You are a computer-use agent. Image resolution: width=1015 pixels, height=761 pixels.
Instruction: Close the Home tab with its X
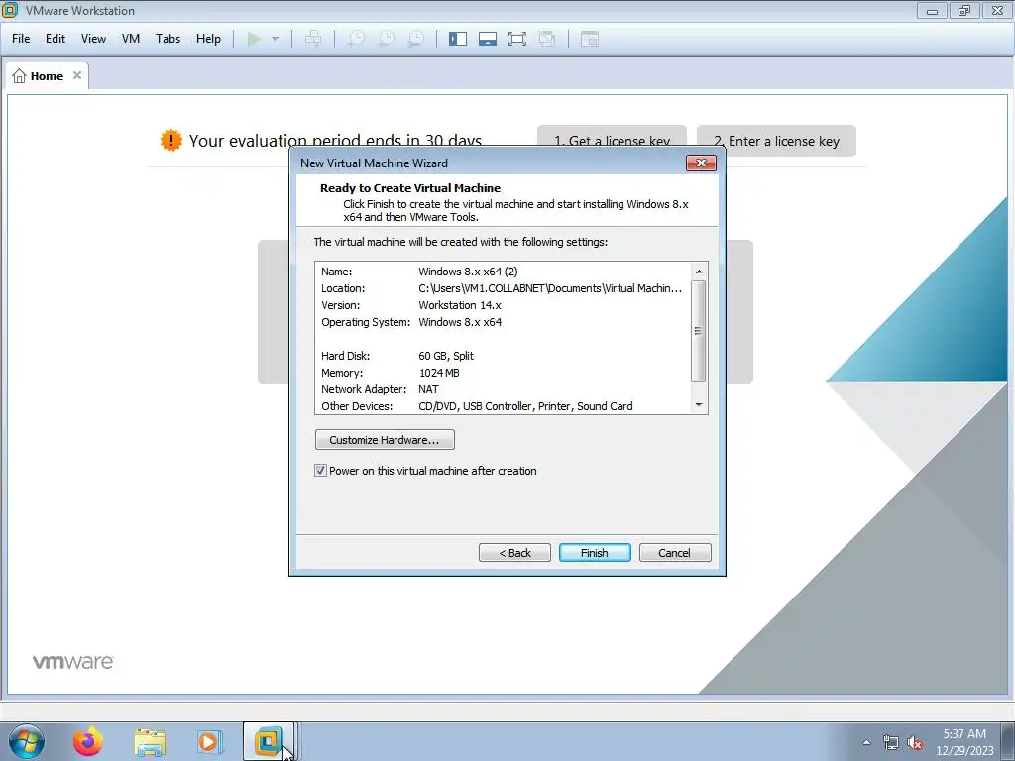pos(77,75)
